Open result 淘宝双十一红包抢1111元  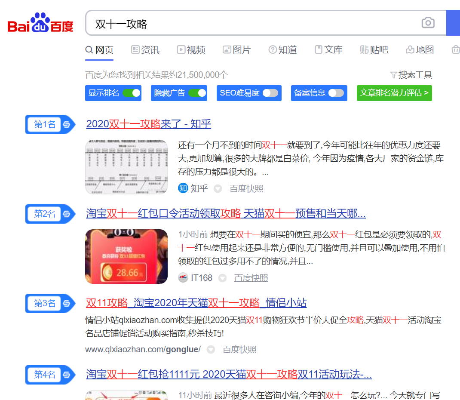click(229, 374)
